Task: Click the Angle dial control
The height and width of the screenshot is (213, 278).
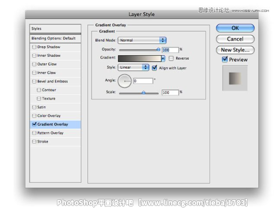Action: coord(125,81)
